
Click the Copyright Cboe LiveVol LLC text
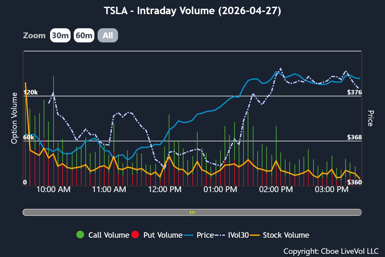[331, 251]
